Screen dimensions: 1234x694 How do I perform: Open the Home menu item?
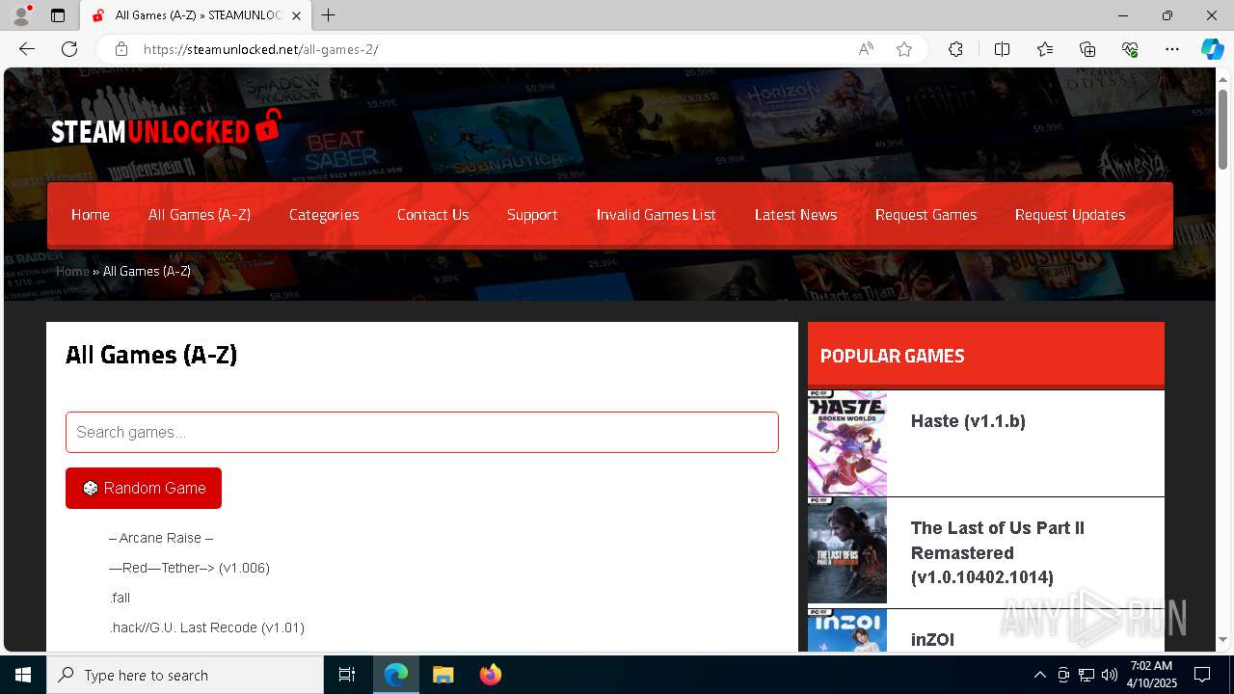[x=91, y=215]
